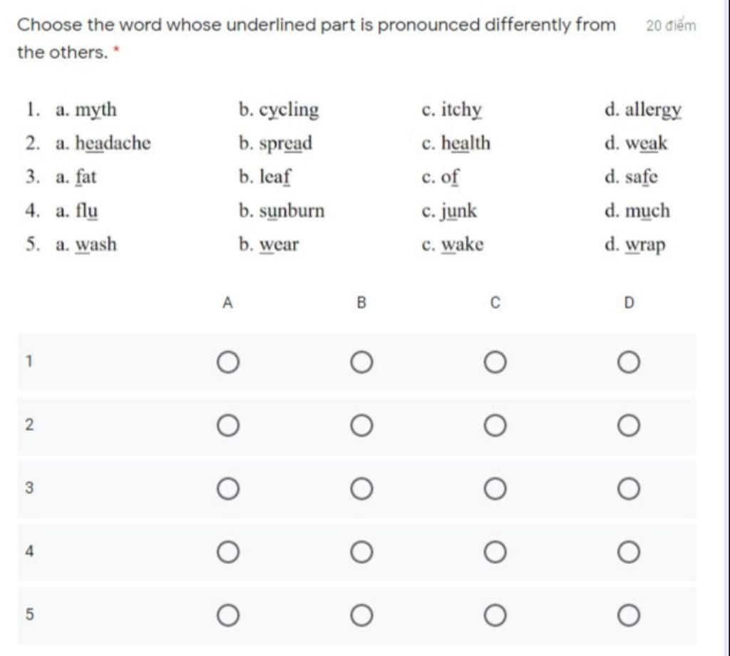
Task: Tick option D for question 5
Action: (x=629, y=615)
